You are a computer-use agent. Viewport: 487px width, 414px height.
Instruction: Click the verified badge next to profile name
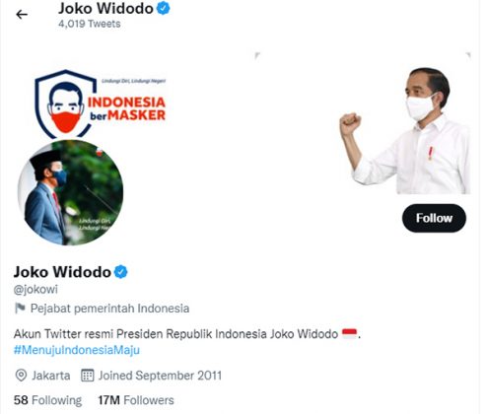(x=121, y=272)
